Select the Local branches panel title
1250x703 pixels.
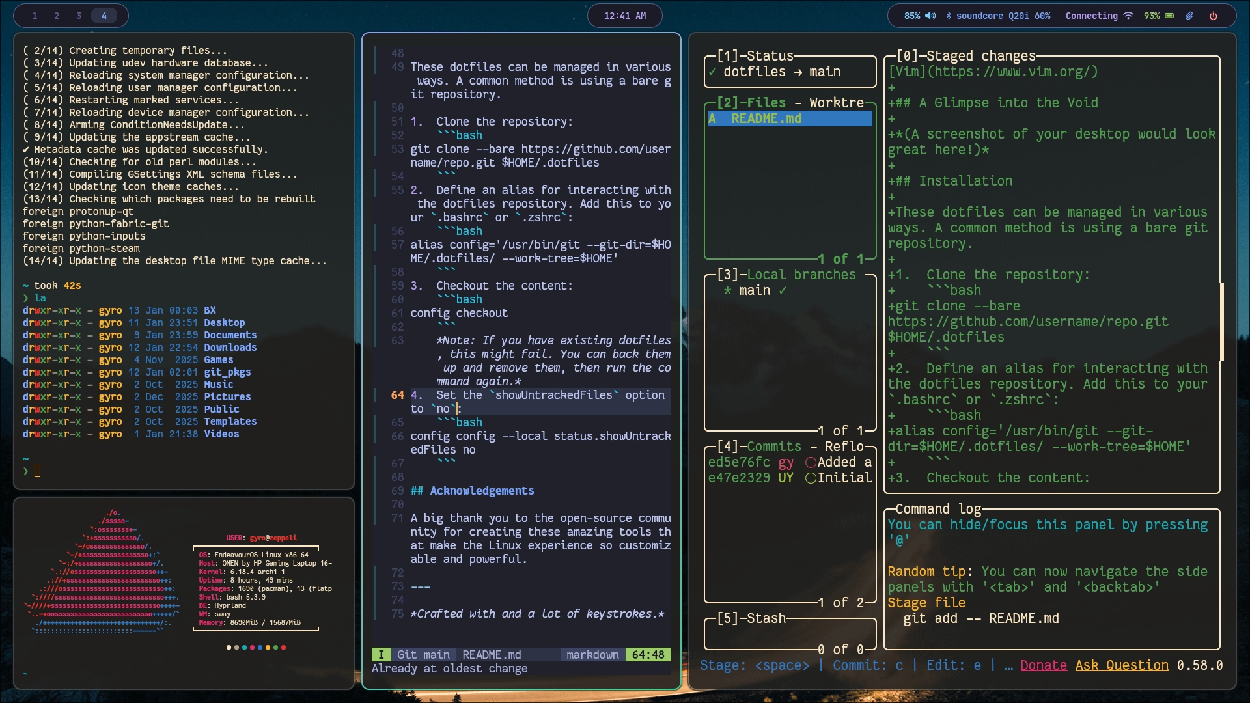[x=801, y=275]
